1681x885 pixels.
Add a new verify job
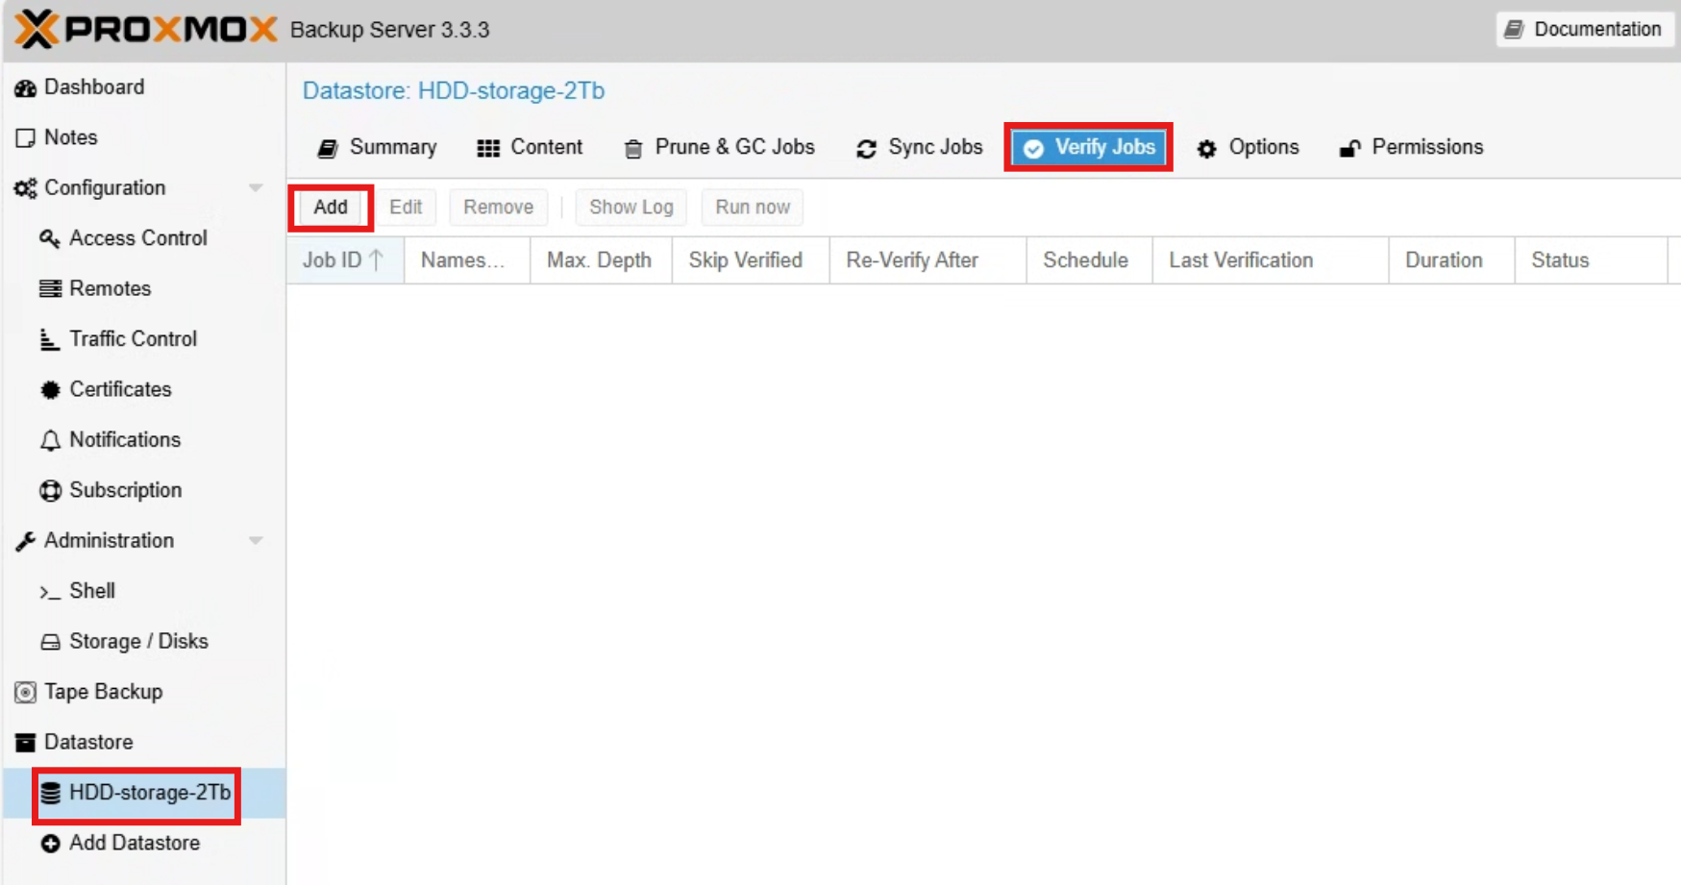tap(331, 208)
